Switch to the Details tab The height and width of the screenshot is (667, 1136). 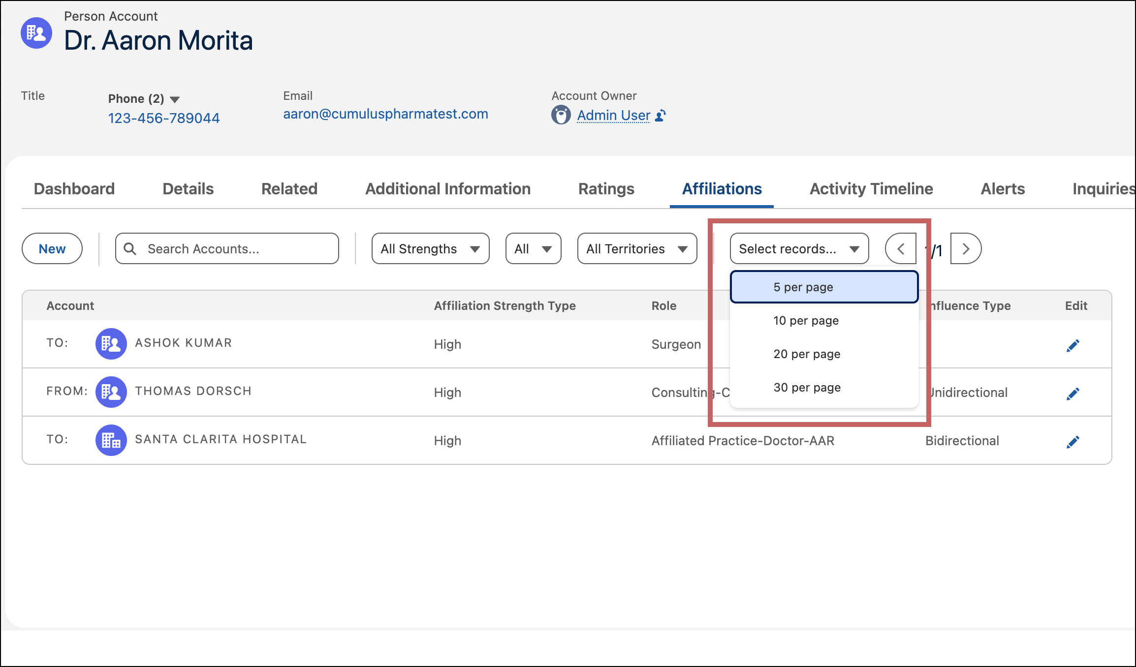coord(188,189)
